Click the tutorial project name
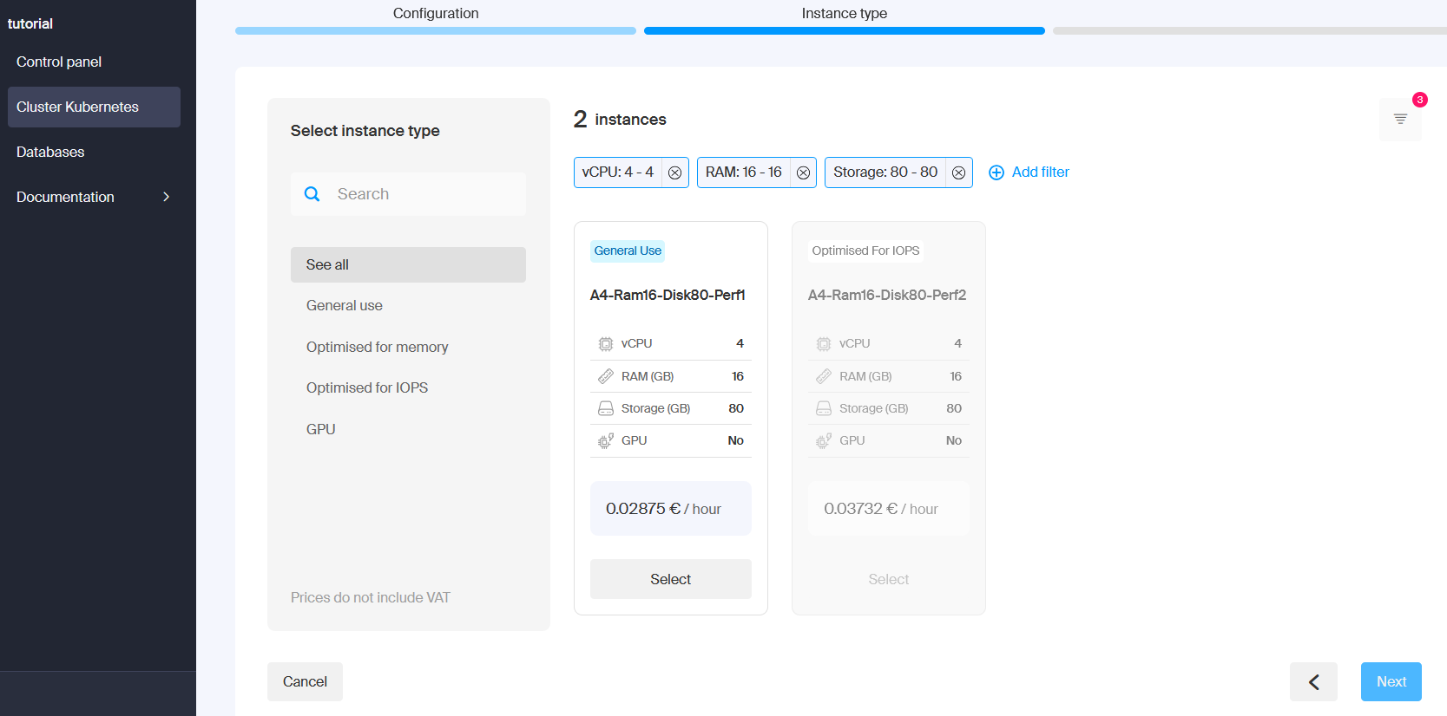Screen dimensions: 1447x716 (30, 23)
